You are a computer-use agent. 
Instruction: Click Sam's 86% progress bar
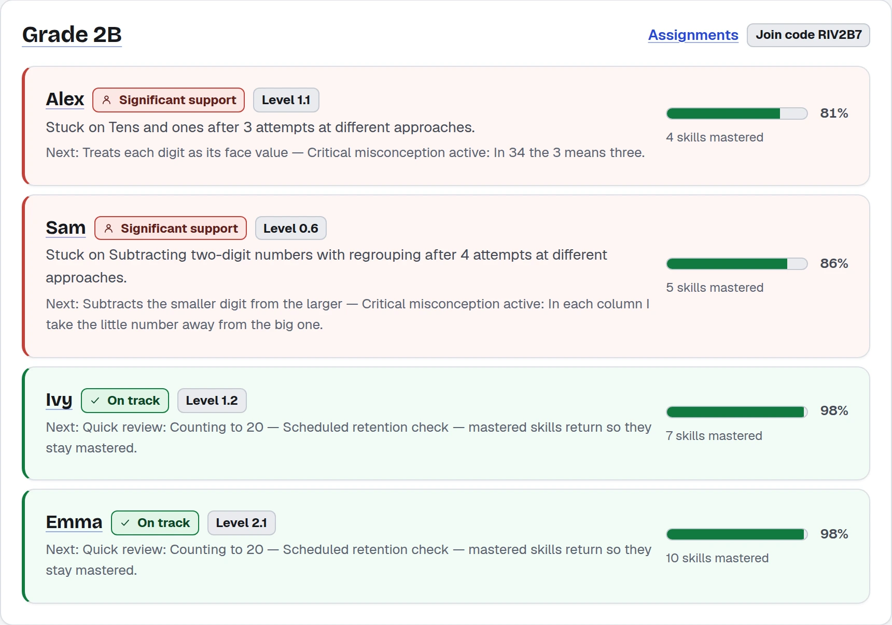[736, 264]
